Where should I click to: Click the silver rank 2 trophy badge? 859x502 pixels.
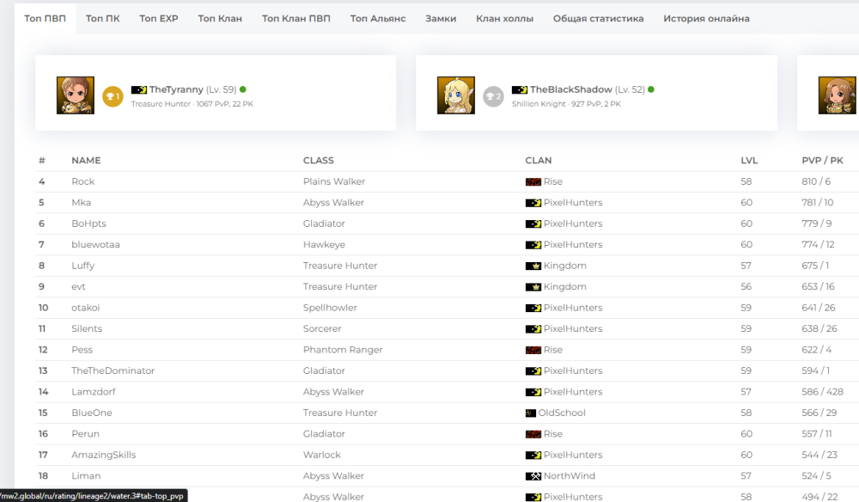pyautogui.click(x=493, y=96)
